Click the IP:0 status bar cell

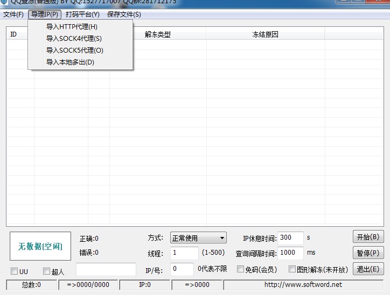[145, 285]
